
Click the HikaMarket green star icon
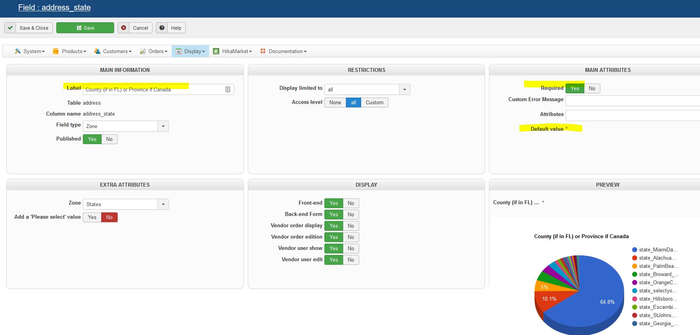[x=216, y=51]
